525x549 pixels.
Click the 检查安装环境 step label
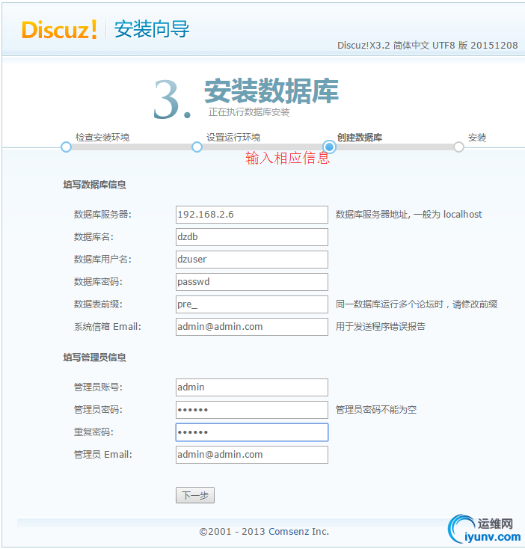point(102,138)
